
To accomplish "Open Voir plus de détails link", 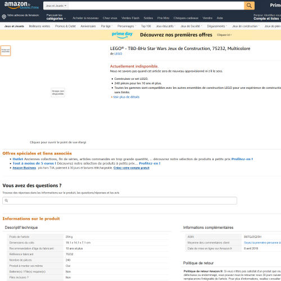I will 126,97.
